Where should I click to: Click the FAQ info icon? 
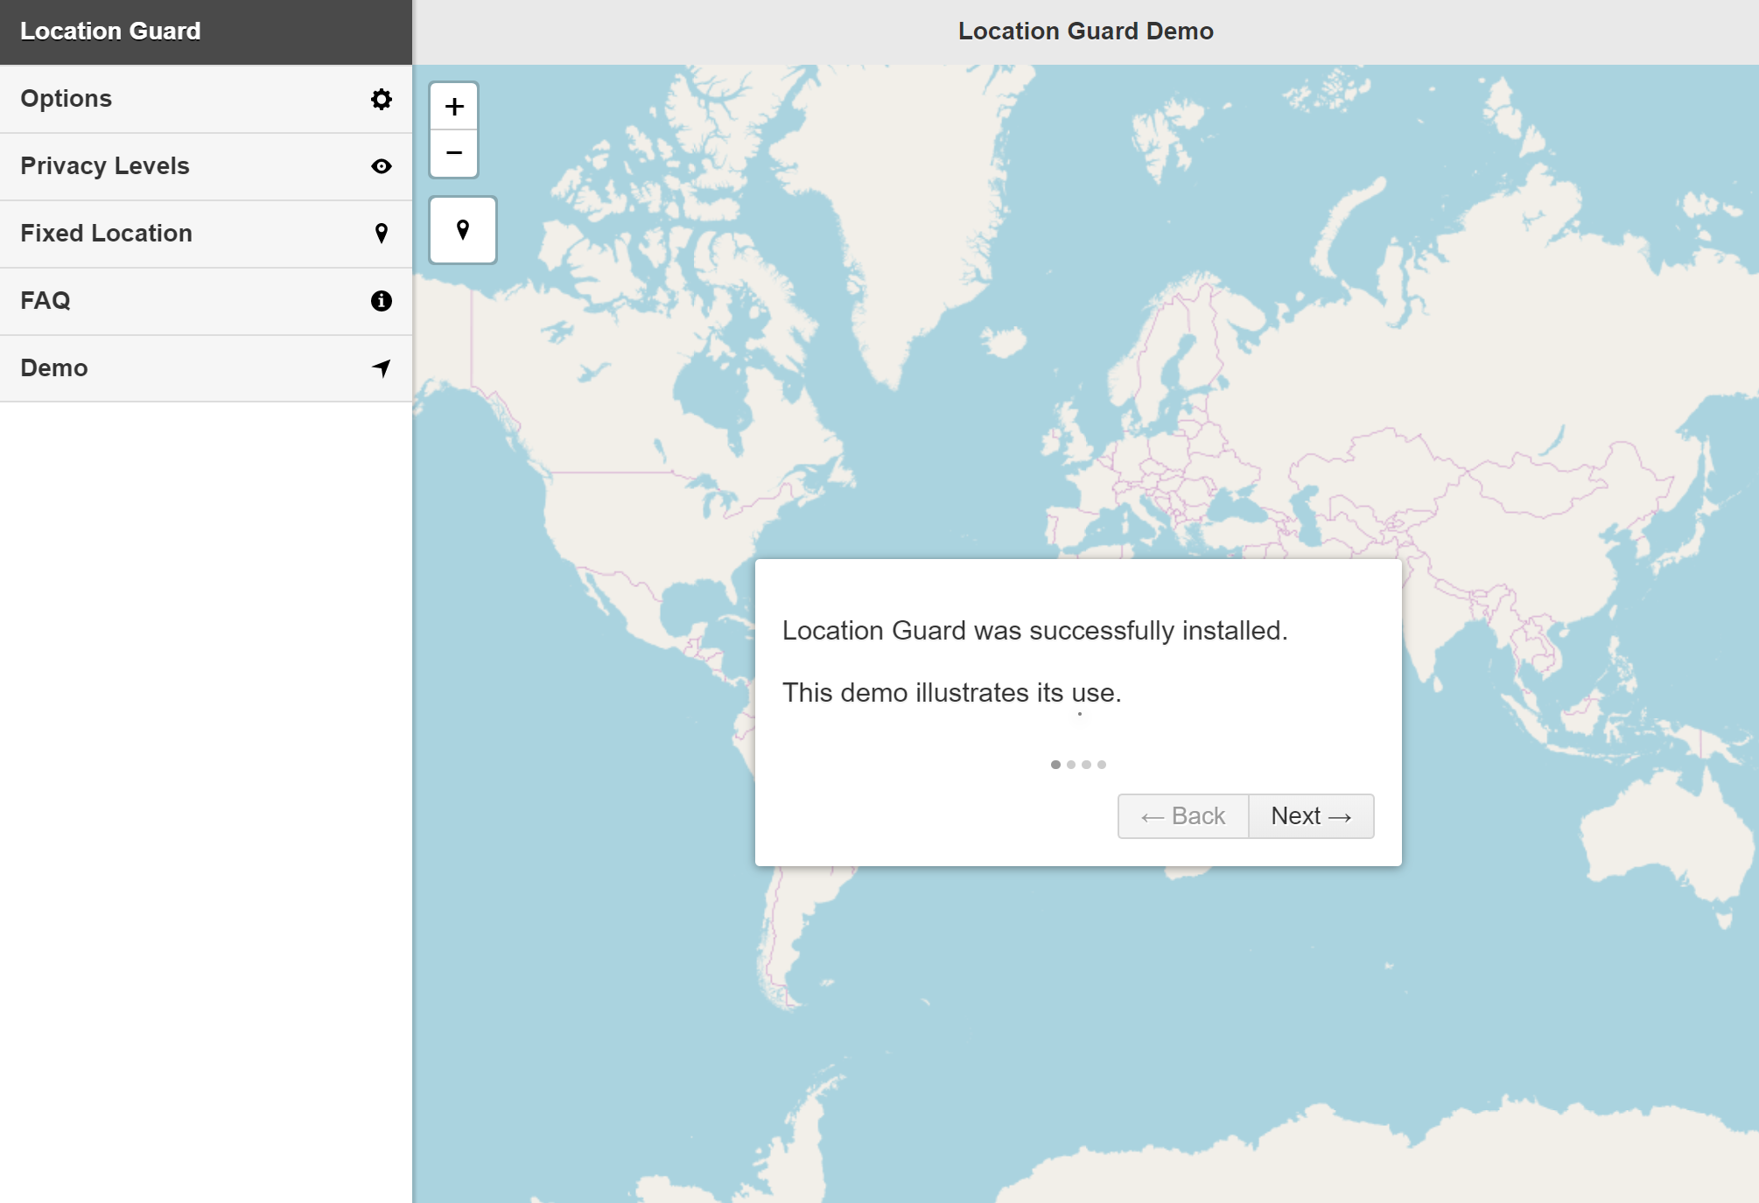(x=381, y=299)
